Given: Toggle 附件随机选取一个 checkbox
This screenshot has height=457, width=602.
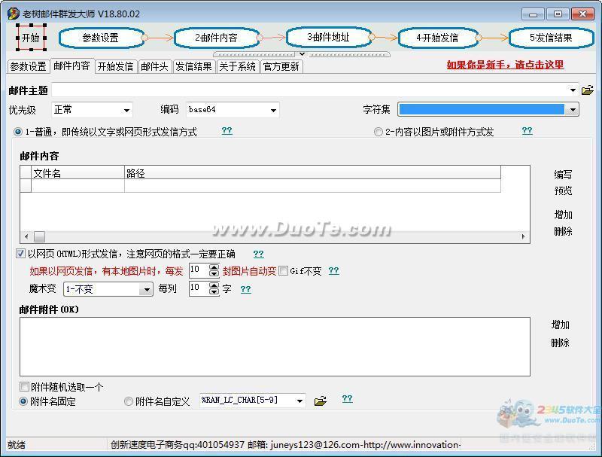Looking at the screenshot, I should coord(24,386).
